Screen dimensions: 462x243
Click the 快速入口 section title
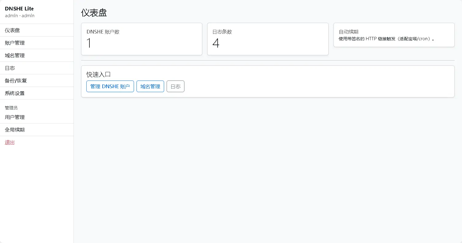98,74
